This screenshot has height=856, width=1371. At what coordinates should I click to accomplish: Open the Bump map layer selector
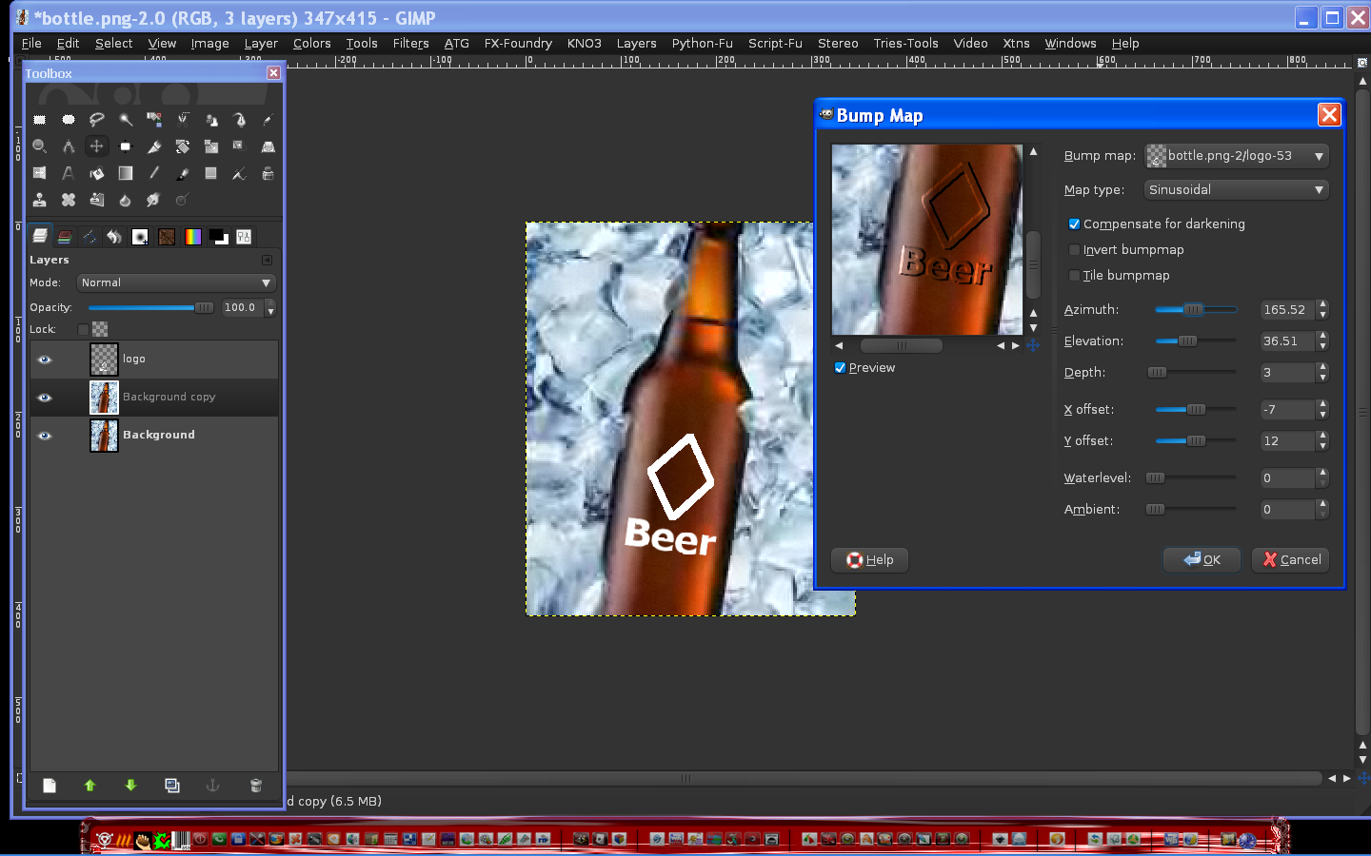tap(1235, 155)
